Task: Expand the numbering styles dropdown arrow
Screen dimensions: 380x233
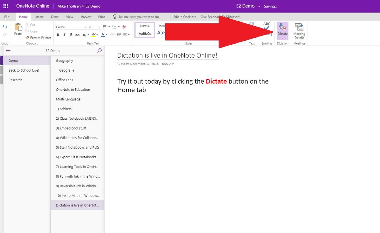Action: 119,27
